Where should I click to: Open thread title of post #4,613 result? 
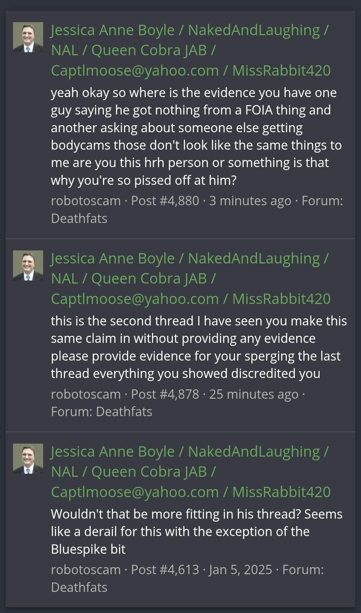point(191,472)
